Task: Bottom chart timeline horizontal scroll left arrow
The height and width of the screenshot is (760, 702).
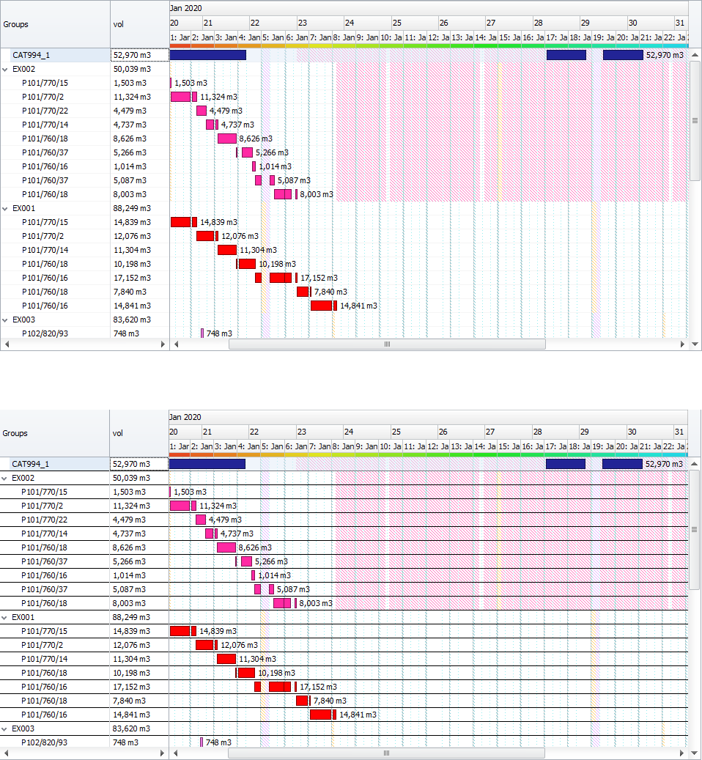Action: point(175,753)
